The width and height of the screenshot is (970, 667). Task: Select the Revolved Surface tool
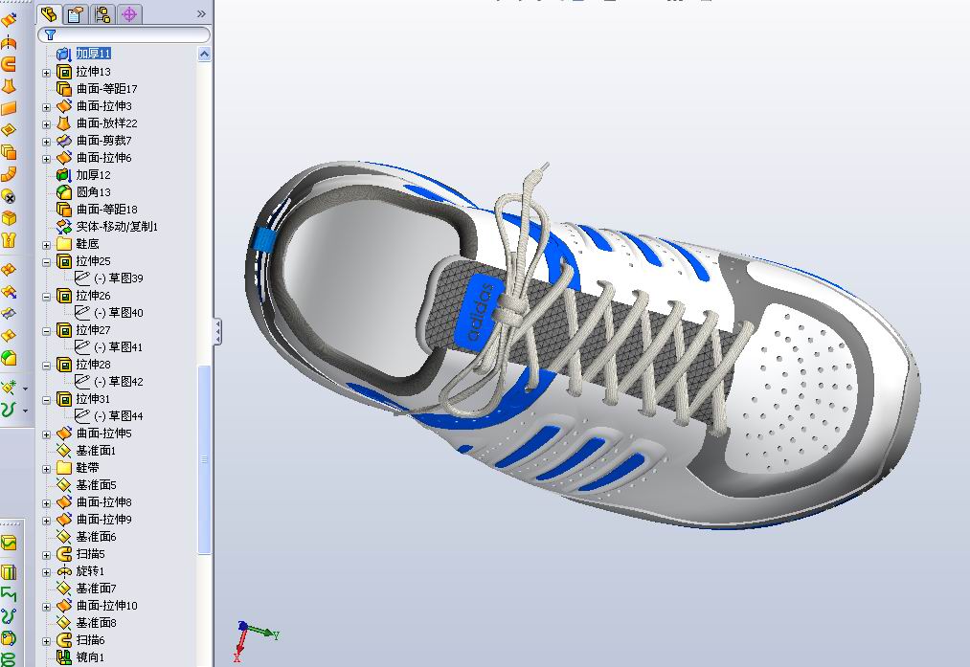tap(9, 42)
